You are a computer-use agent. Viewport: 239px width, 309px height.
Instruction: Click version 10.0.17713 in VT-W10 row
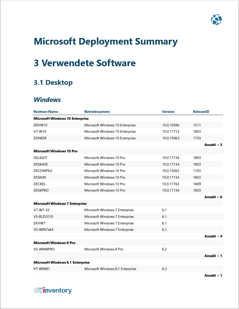coord(171,131)
